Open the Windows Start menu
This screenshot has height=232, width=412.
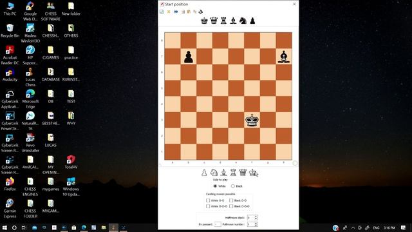5,227
